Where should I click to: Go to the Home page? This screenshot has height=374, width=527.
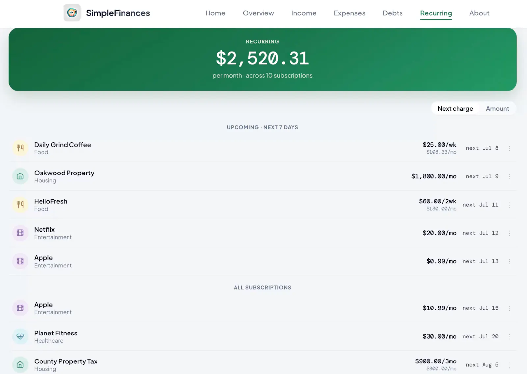(215, 13)
